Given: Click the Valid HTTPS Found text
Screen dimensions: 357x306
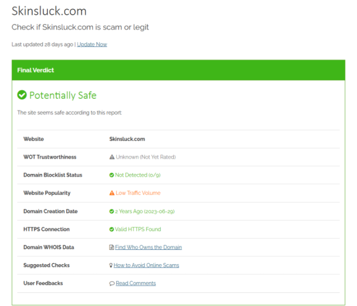Looking at the screenshot, I should [x=138, y=229].
